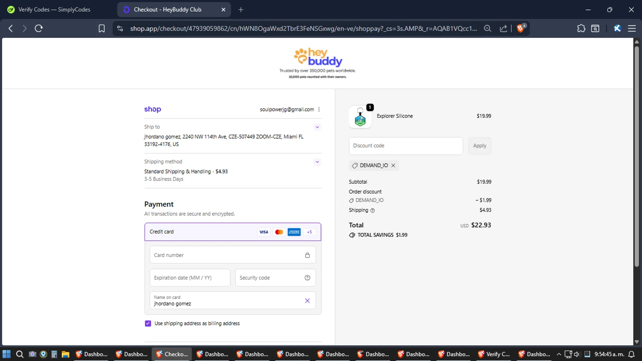Viewport: 642px width, 361px height.
Task: Click the Amex card icon
Action: click(x=294, y=232)
